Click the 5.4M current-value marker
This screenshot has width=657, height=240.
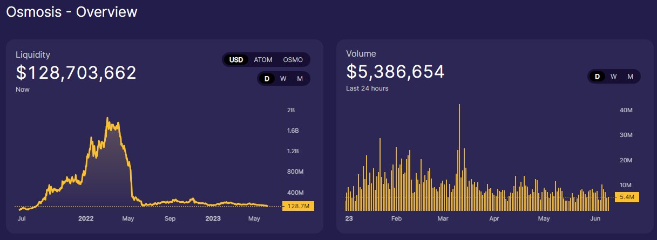pos(627,197)
